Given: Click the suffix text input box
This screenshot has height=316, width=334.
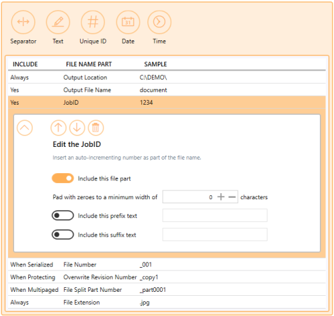Looking at the screenshot, I should tap(215, 234).
